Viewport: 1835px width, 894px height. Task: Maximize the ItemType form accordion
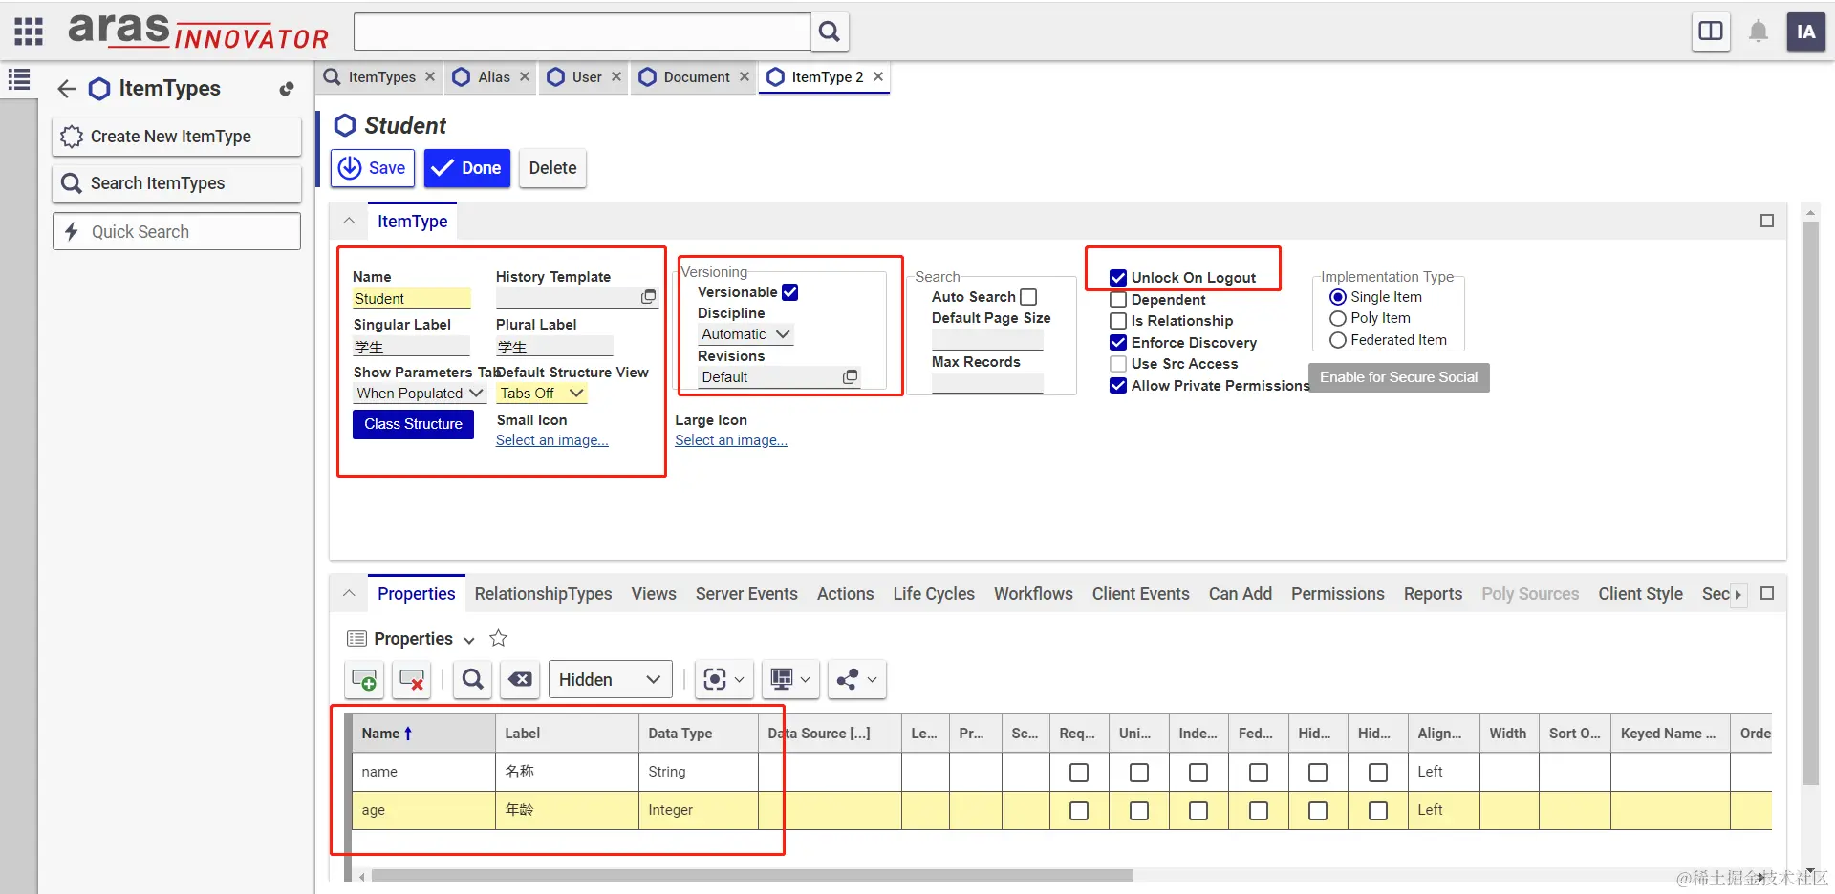[x=1767, y=221]
